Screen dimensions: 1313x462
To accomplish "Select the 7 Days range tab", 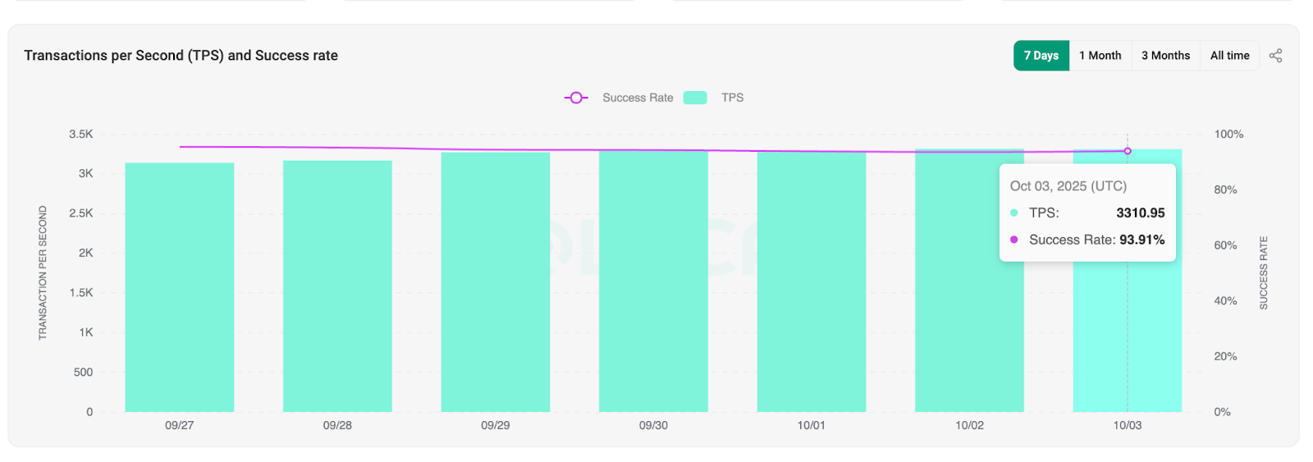I will 1041,56.
